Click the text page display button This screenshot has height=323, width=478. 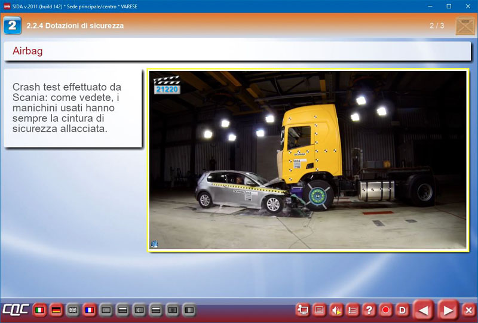320,310
